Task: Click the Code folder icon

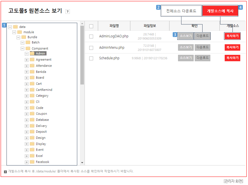Action: (x=32, y=108)
